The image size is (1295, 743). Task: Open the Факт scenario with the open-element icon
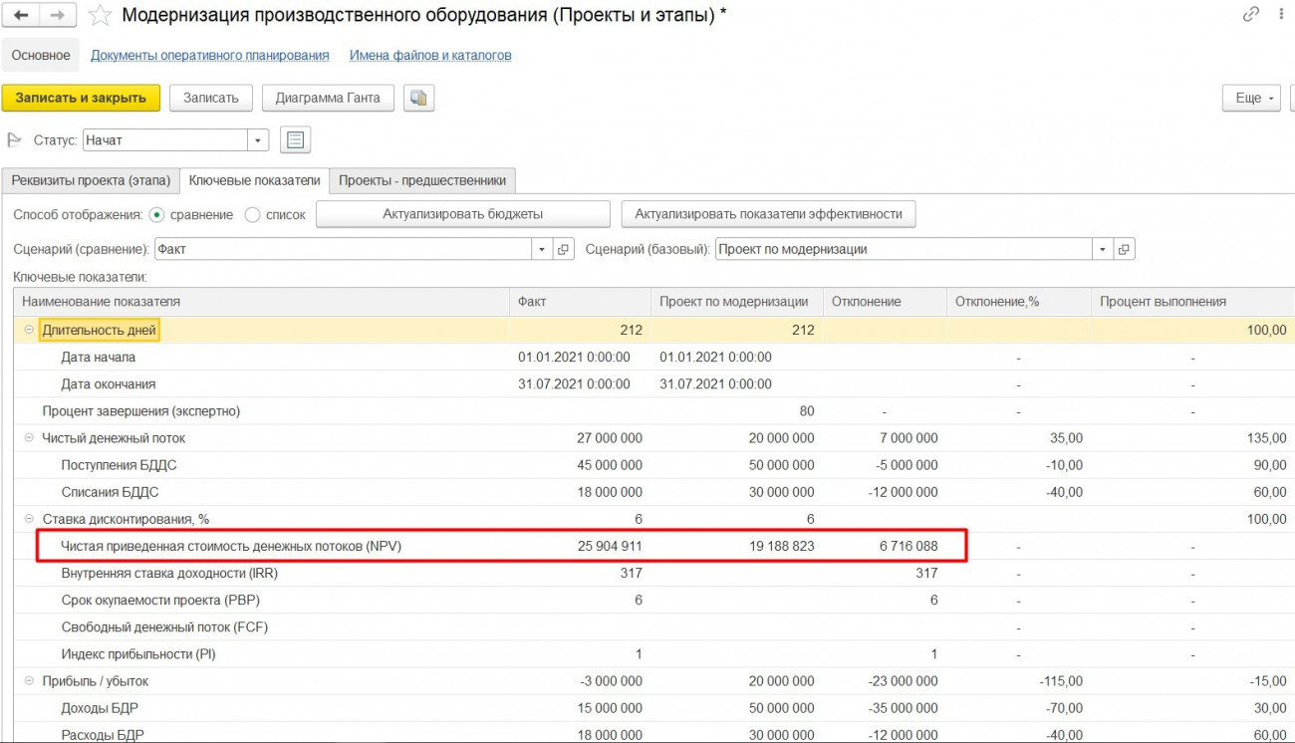[565, 249]
